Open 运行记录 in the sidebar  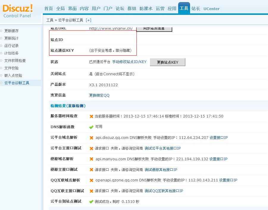(x=11, y=46)
